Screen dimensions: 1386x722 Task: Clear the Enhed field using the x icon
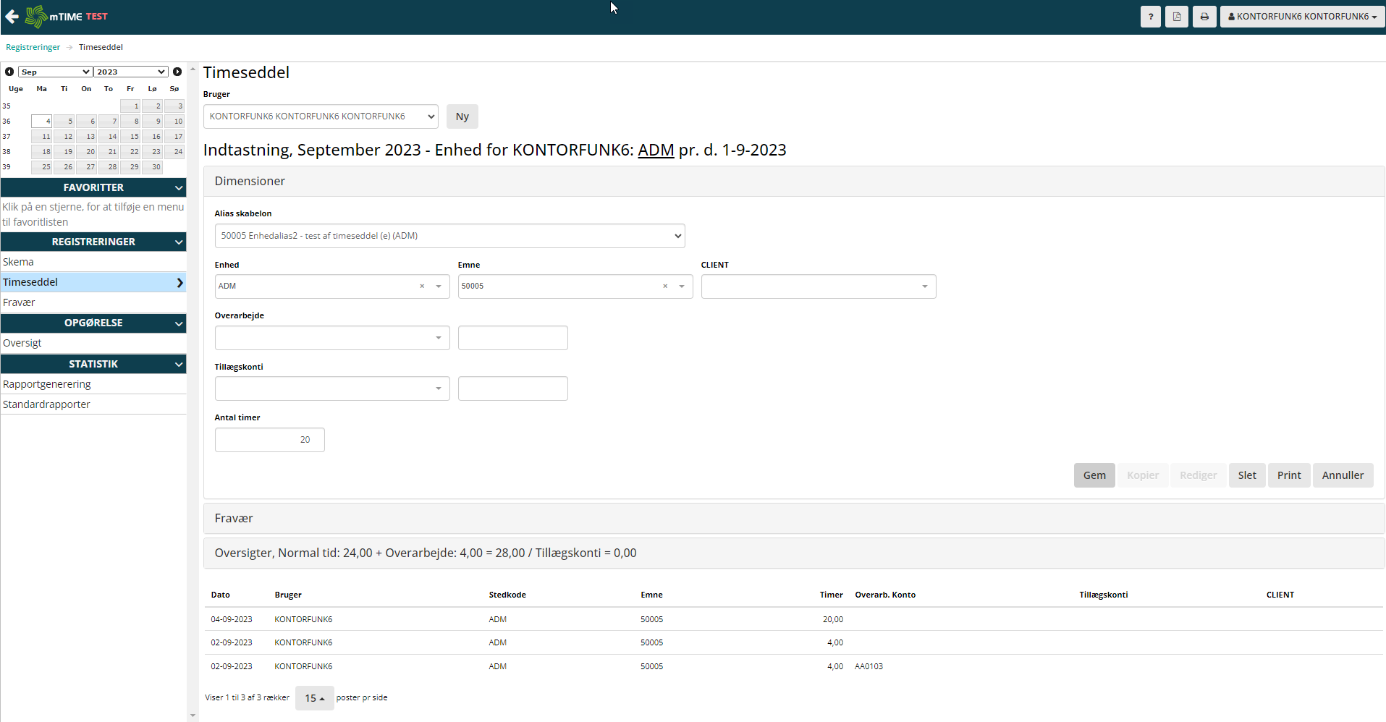[422, 286]
